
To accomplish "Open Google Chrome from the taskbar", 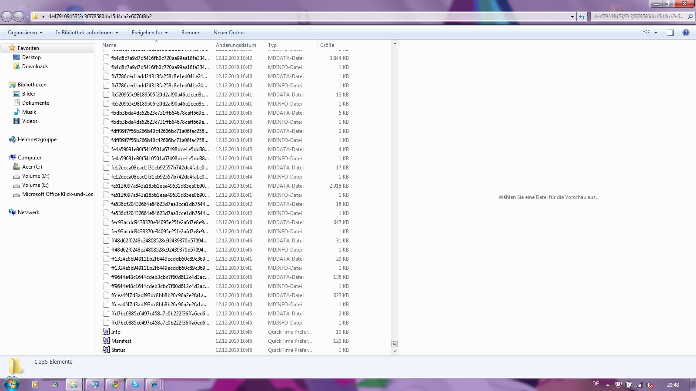I will (115, 384).
